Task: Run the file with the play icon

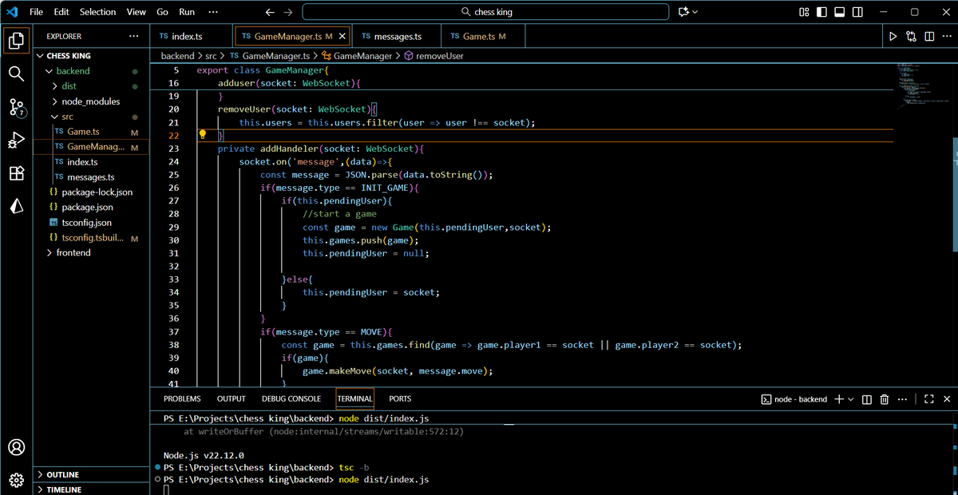Action: [893, 36]
